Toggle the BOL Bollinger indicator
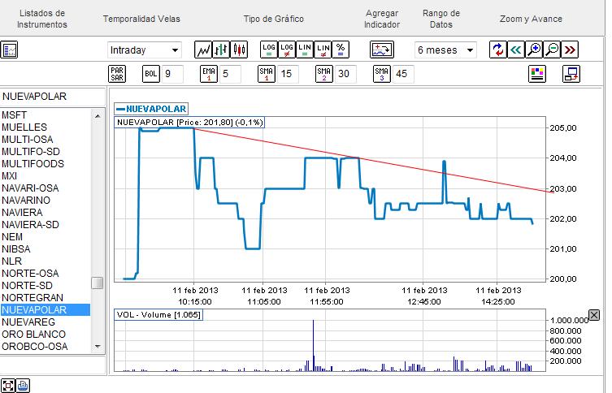This screenshot has width=612, height=393. point(150,74)
